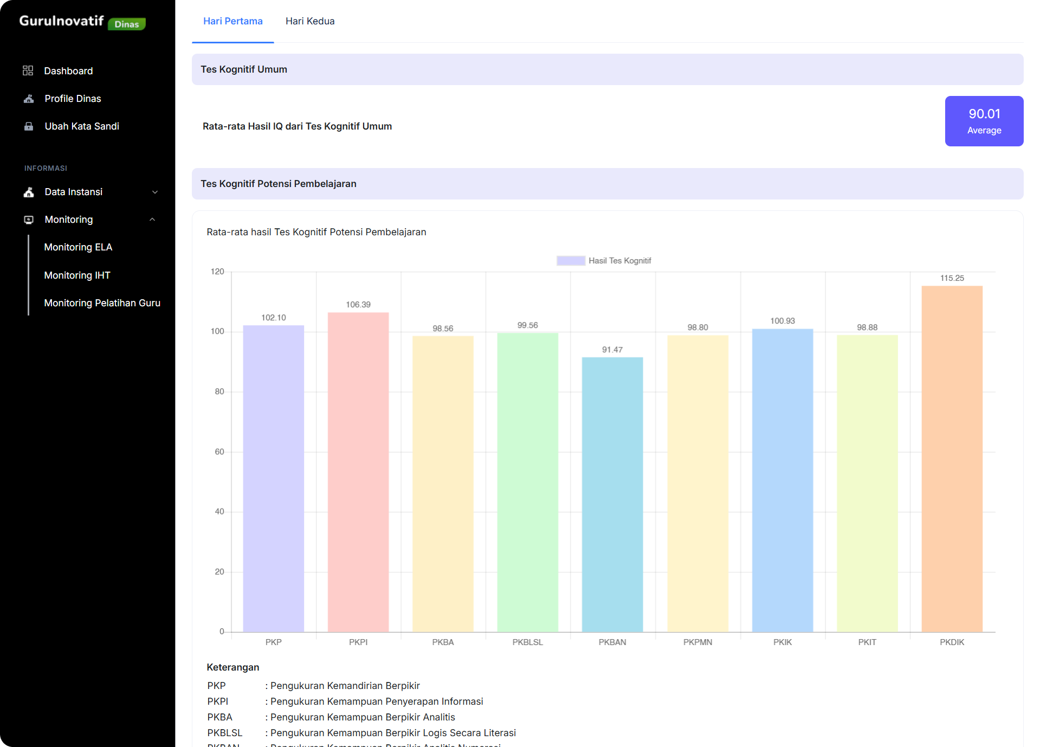This screenshot has height=747, width=1040.
Task: Click the teal PKBAN bar
Action: tap(612, 493)
